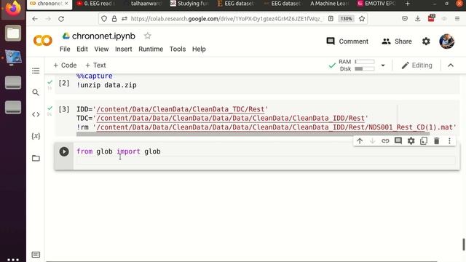The height and width of the screenshot is (262, 466).
Task: Delete the current cell trash icon
Action: [437, 140]
